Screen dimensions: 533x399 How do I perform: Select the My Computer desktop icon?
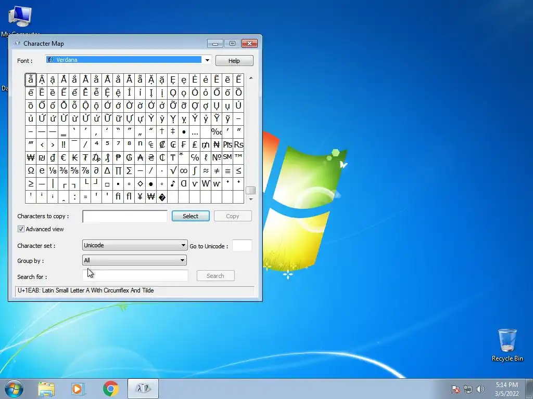pos(20,20)
